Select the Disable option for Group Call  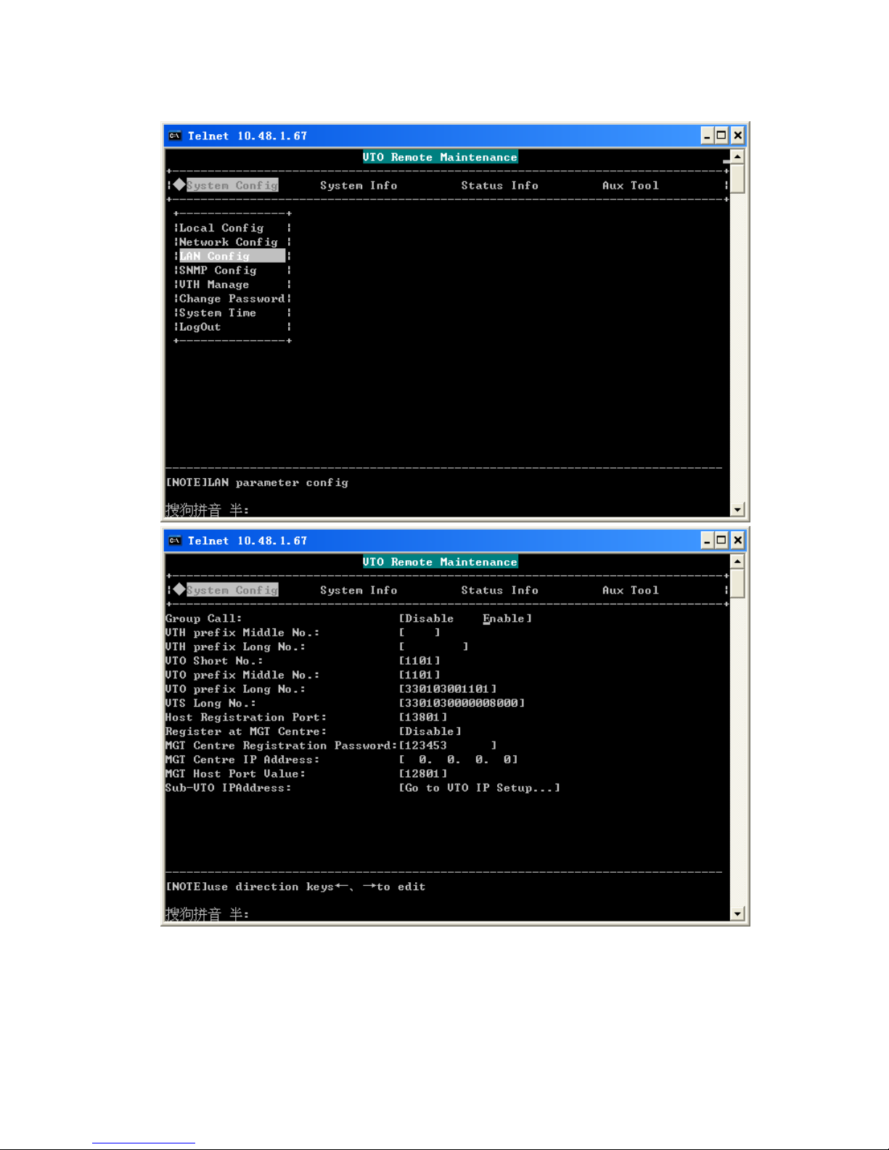[429, 619]
